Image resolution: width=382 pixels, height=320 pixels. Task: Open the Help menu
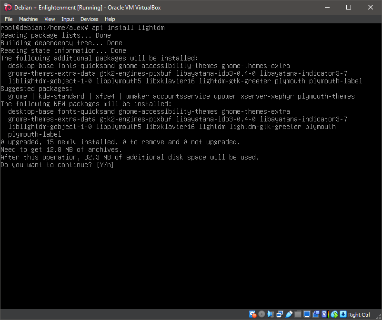[110, 19]
